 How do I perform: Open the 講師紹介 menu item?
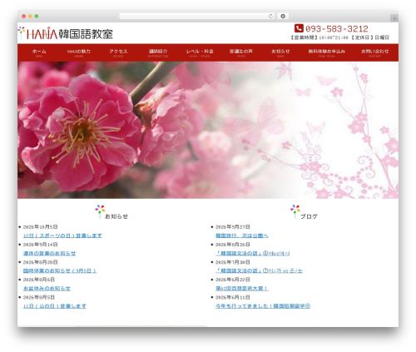158,52
